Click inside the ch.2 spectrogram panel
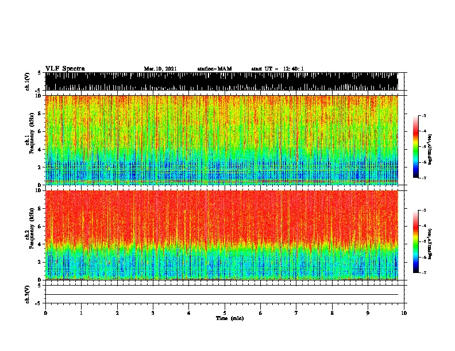The width and height of the screenshot is (455, 351). 222,235
